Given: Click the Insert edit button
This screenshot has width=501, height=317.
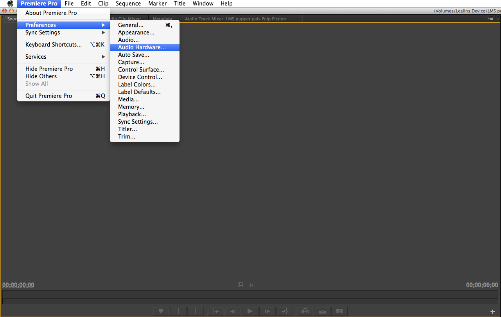Looking at the screenshot, I should [305, 312].
